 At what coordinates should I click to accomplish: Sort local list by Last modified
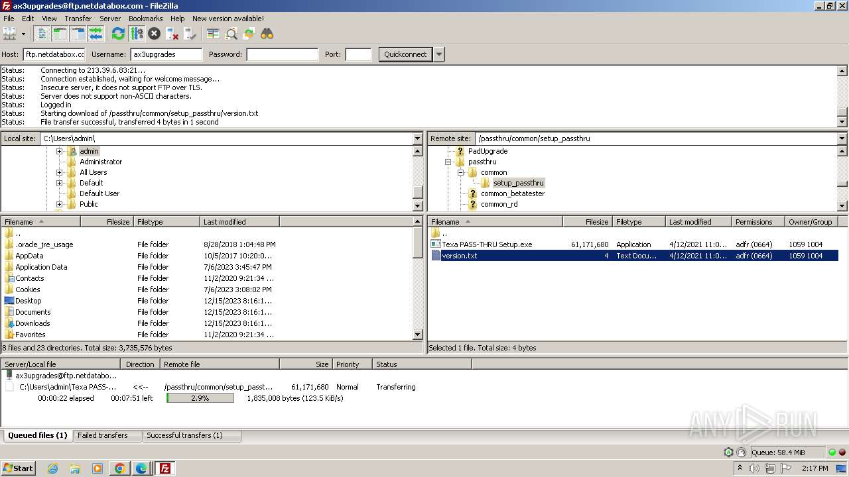(x=240, y=222)
